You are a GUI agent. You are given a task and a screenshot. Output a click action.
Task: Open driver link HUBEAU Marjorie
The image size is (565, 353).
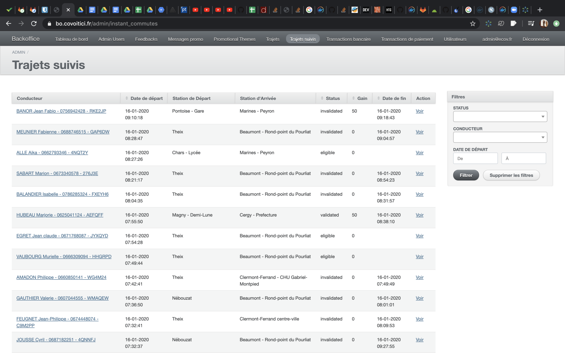tap(60, 215)
